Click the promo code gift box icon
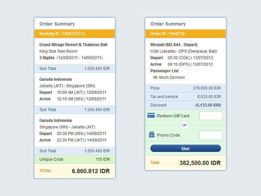Screen dimensions: 261x196 pos(152,135)
